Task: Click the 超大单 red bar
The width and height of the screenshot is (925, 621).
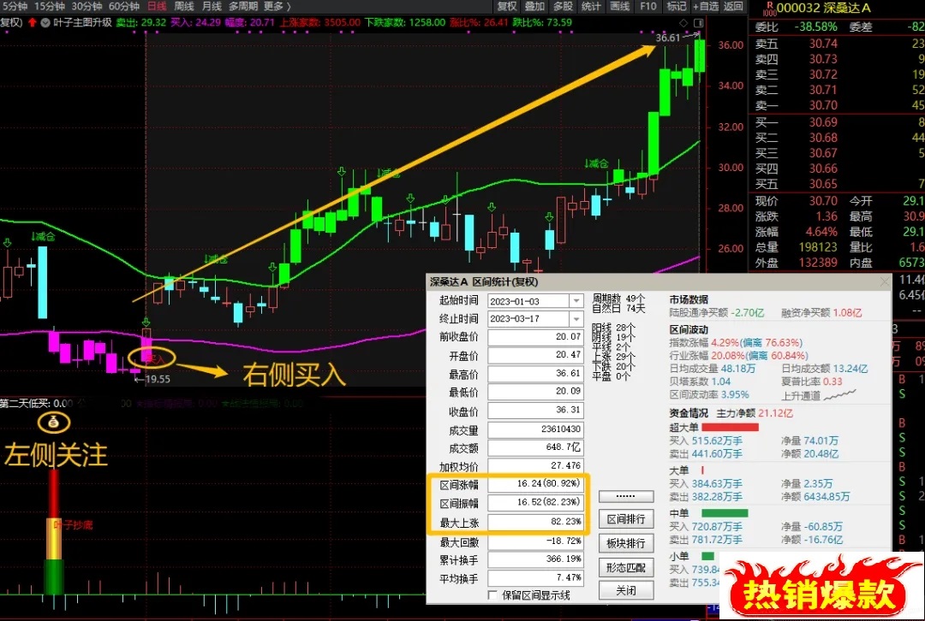Action: 730,427
